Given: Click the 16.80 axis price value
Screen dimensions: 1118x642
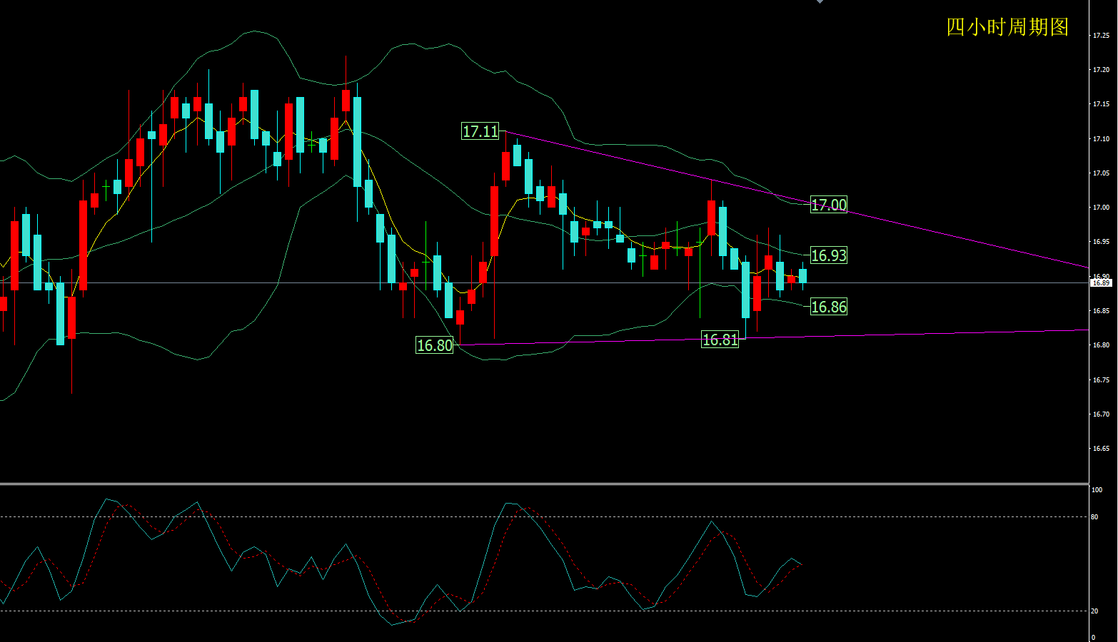Looking at the screenshot, I should (1101, 345).
